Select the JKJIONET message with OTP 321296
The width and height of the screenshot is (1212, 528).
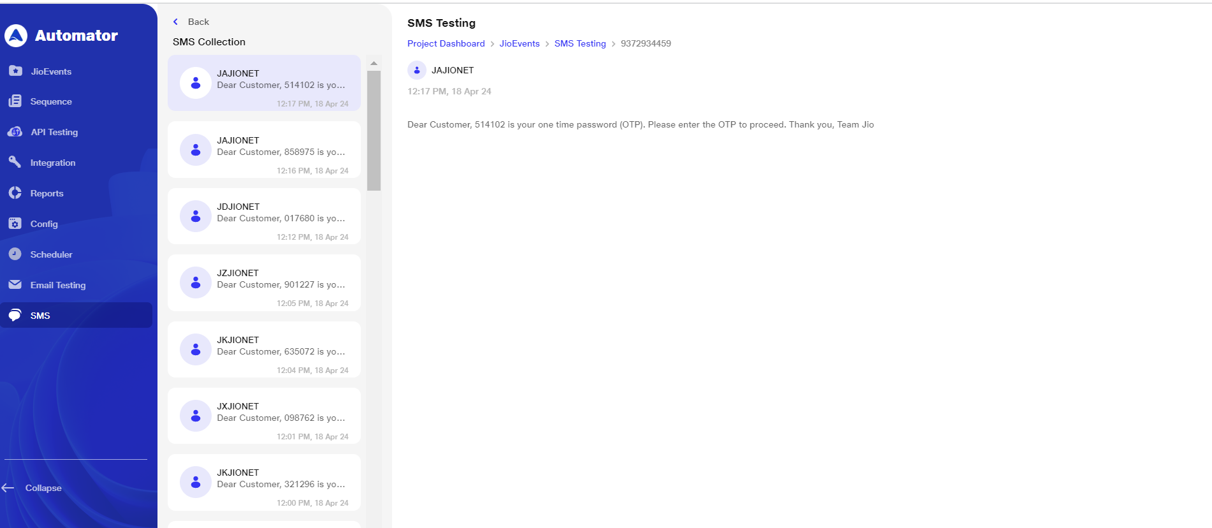[264, 482]
